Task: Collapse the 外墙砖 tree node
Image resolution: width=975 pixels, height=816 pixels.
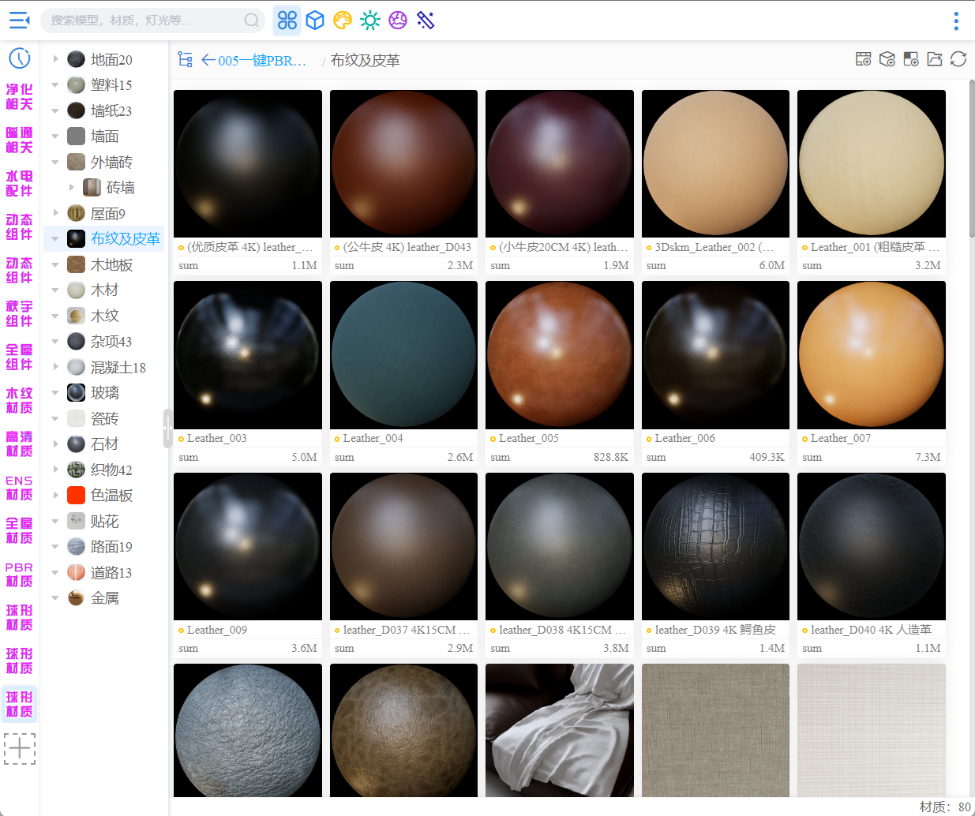Action: tap(55, 163)
